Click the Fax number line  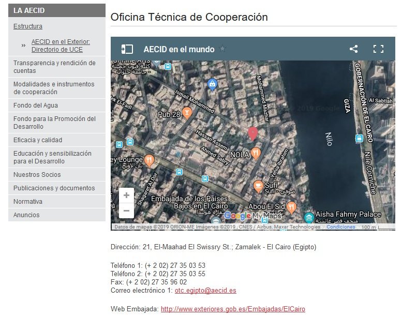[x=148, y=282]
